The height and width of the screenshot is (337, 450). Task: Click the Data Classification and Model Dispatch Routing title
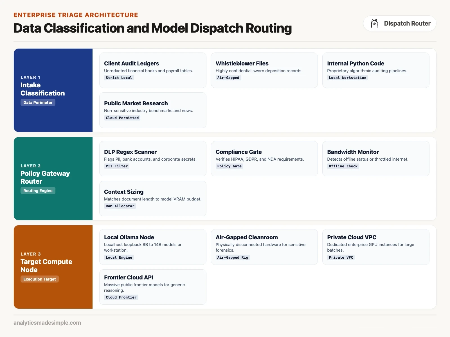point(152,28)
